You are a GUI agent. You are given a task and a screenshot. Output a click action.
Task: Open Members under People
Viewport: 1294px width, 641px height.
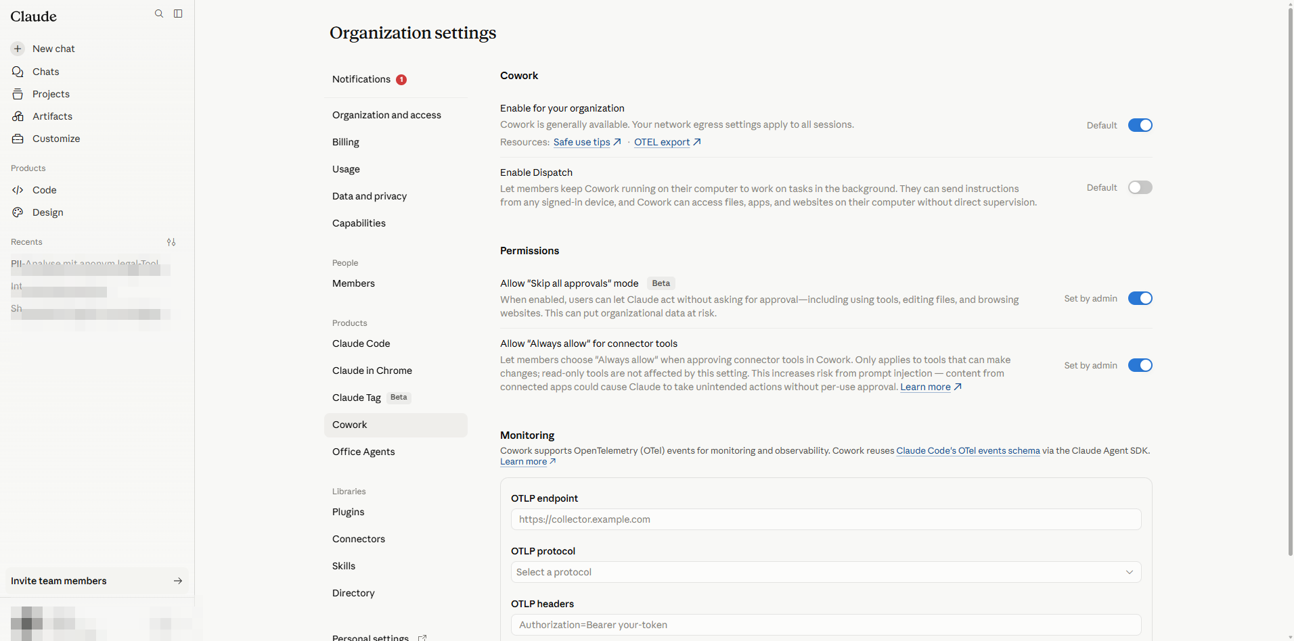click(x=396, y=283)
